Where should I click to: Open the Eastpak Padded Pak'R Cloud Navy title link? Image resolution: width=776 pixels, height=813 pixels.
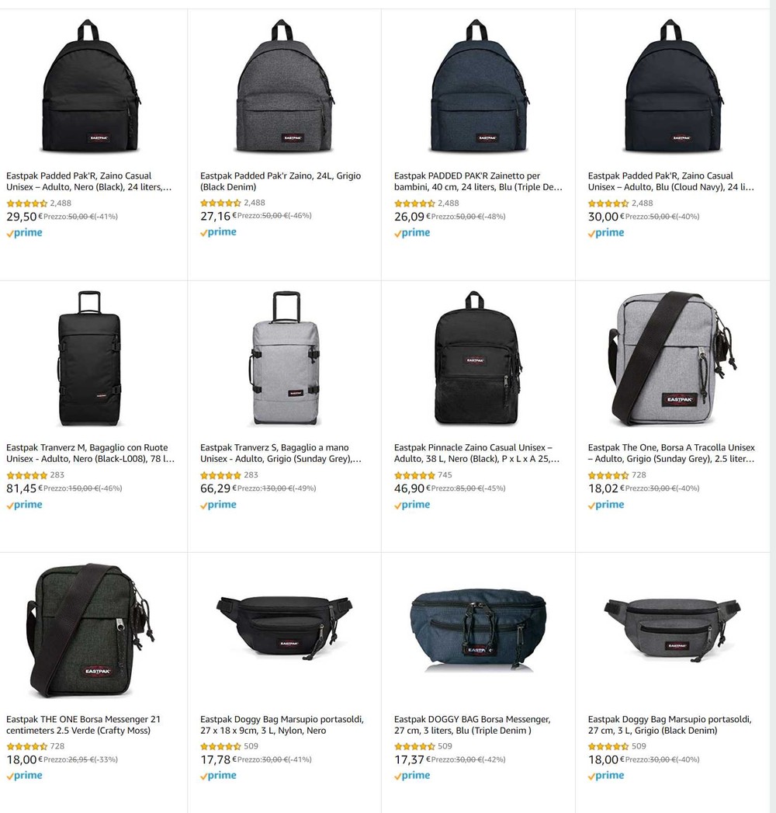pyautogui.click(x=670, y=182)
